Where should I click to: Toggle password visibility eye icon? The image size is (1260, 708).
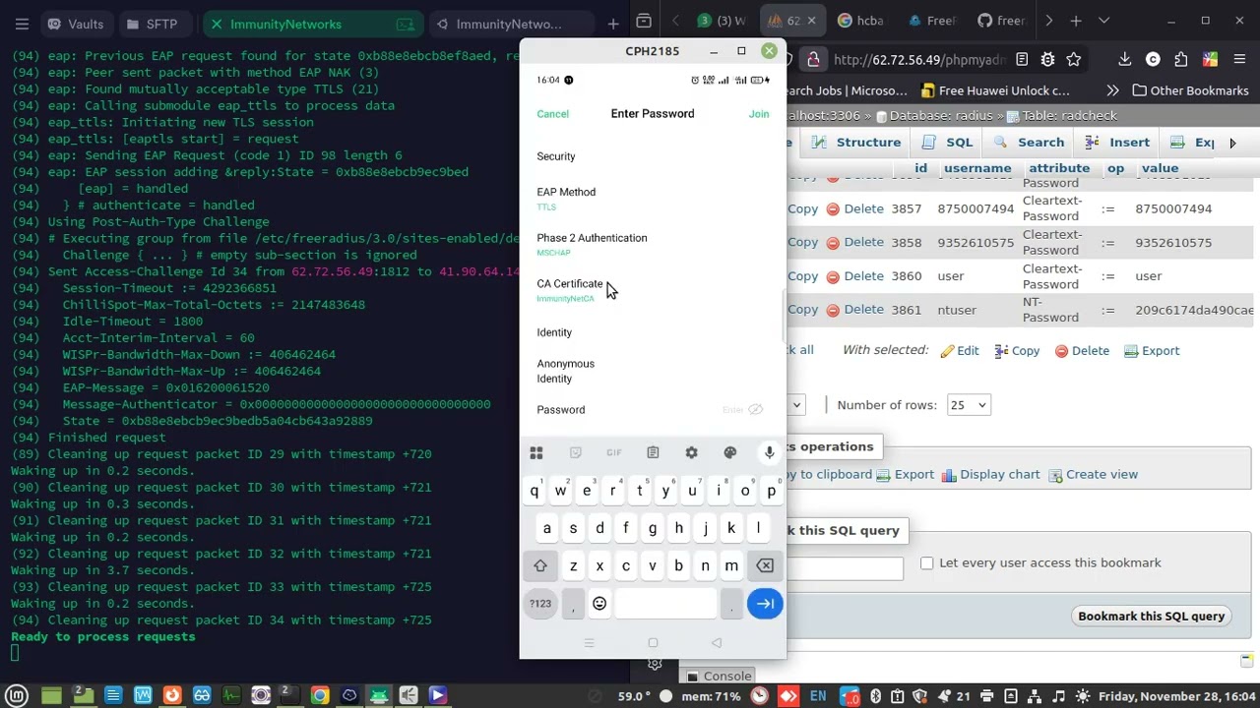pyautogui.click(x=755, y=410)
